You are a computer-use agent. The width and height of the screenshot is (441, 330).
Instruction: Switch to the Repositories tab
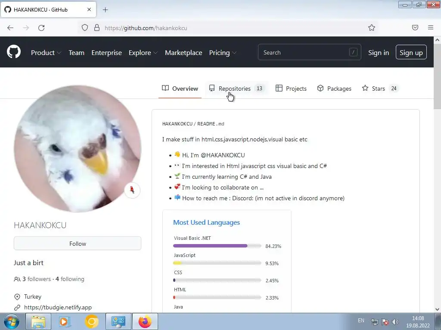236,89
